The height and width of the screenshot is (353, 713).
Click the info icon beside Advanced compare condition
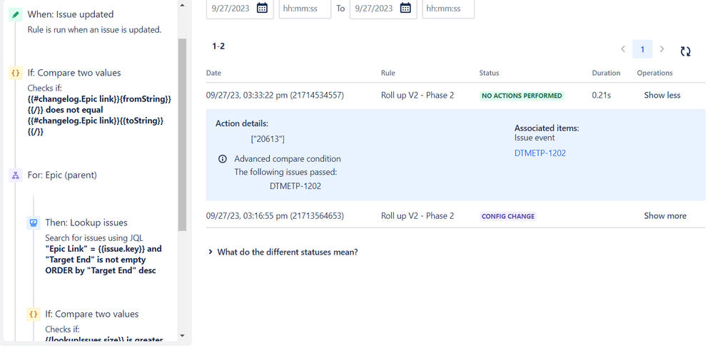click(x=223, y=159)
